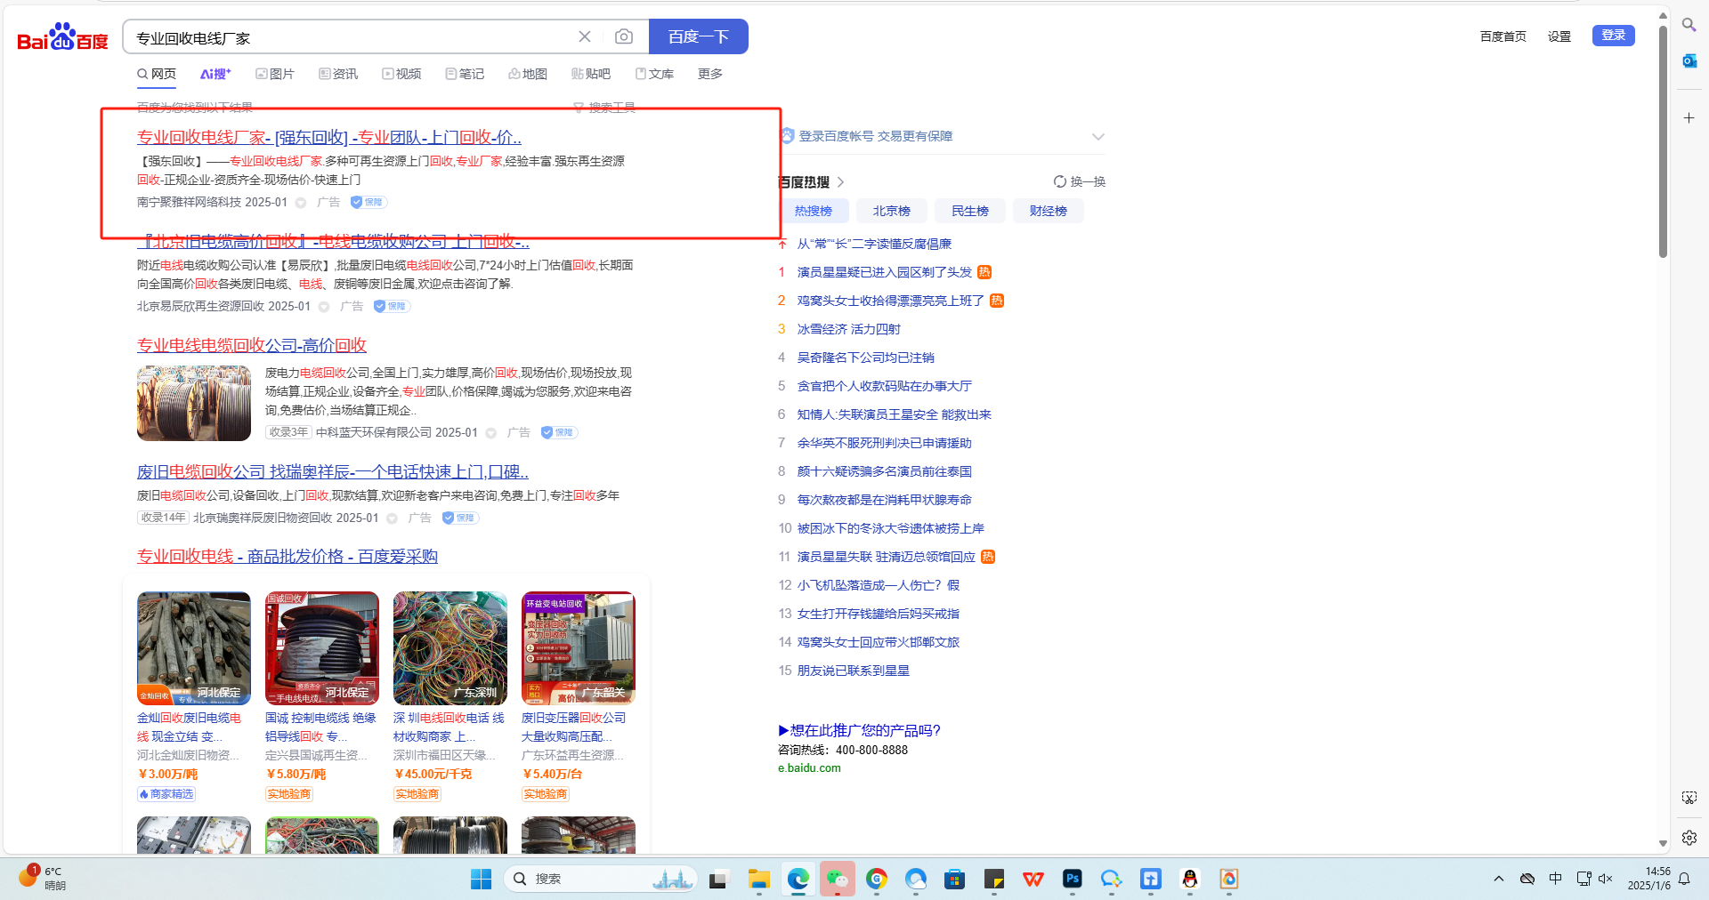
Task: Open the 更多 search category menu
Action: (709, 74)
